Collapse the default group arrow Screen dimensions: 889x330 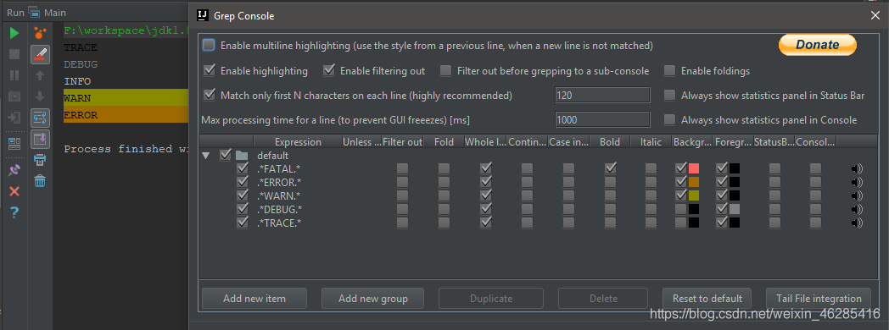point(205,155)
